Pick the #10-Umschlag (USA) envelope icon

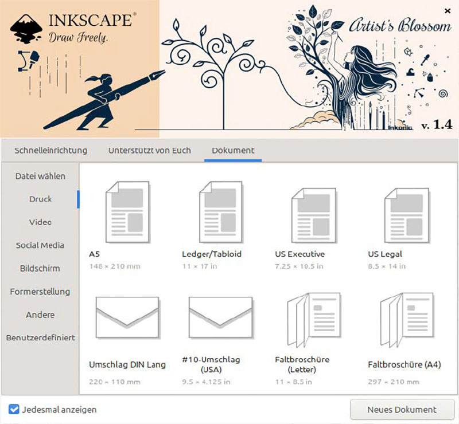click(220, 317)
